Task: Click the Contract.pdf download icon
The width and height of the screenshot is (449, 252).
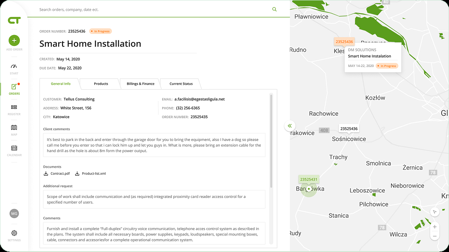Action: (46, 174)
